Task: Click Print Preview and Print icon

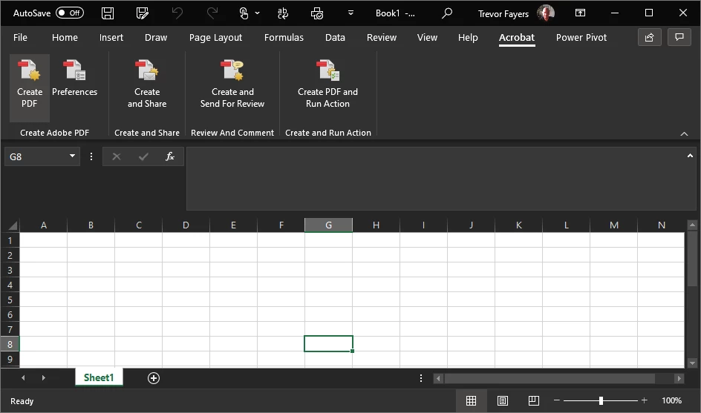Action: pos(317,13)
